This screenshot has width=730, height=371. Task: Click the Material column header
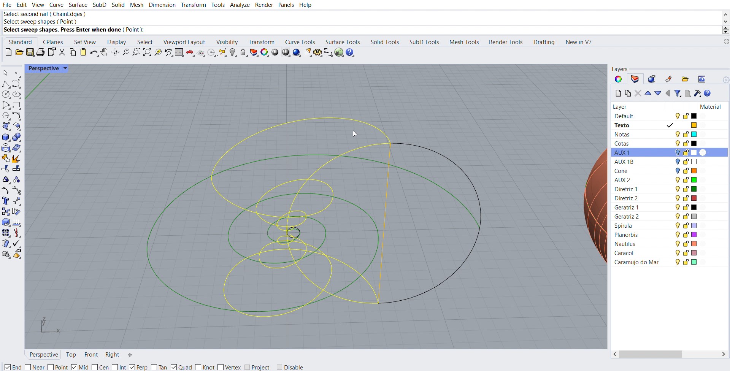pyautogui.click(x=710, y=106)
